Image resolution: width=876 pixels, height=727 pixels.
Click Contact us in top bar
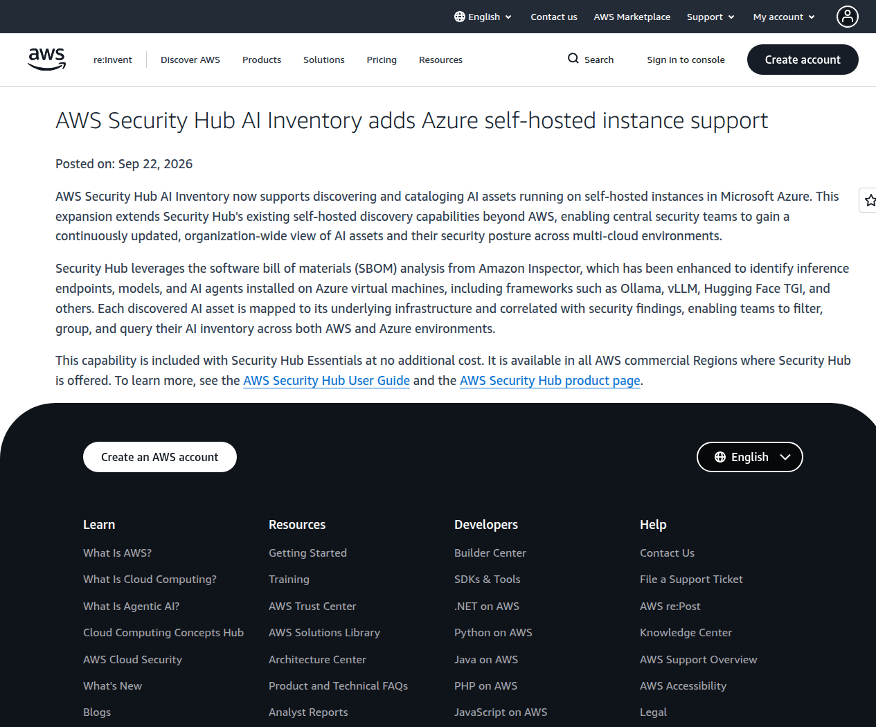tap(554, 17)
